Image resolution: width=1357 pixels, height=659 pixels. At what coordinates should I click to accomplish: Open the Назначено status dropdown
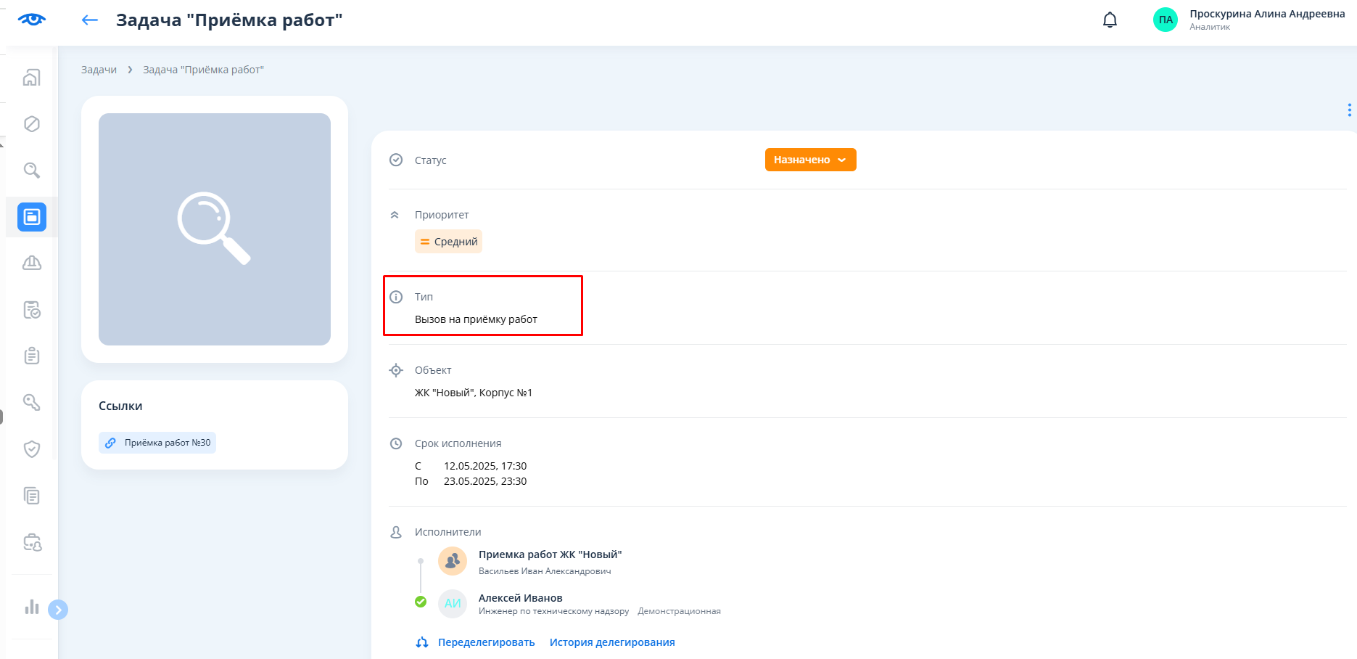pos(810,160)
